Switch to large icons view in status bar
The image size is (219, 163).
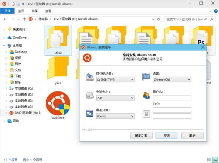[215, 160]
